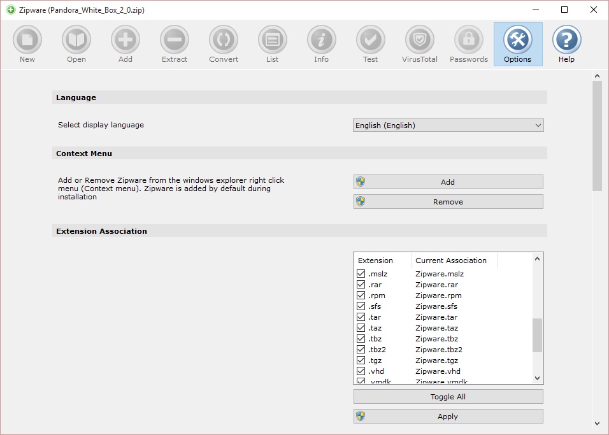Screen dimensions: 609x435
Task: Click main page scroll down arrow
Action: click(597, 424)
